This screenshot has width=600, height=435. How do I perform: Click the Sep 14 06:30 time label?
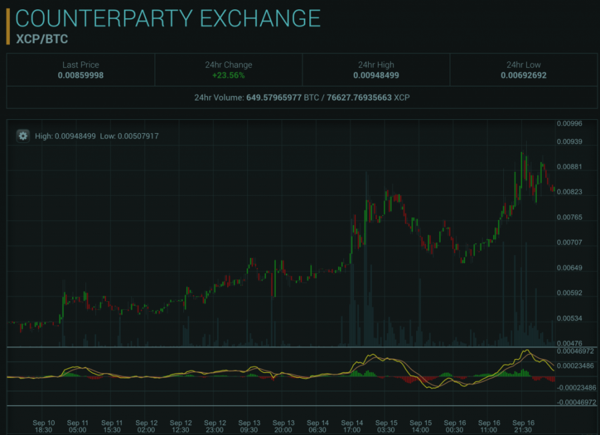pyautogui.click(x=317, y=426)
